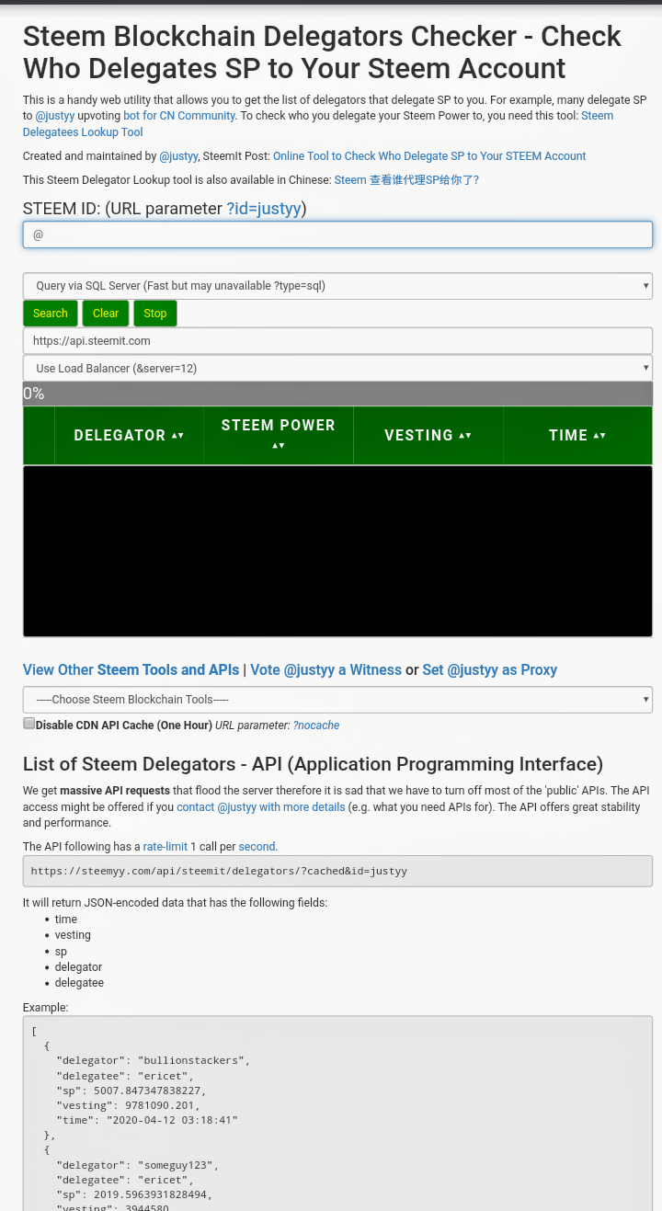Click the 0% progress bar
The height and width of the screenshot is (1211, 662).
pos(337,394)
